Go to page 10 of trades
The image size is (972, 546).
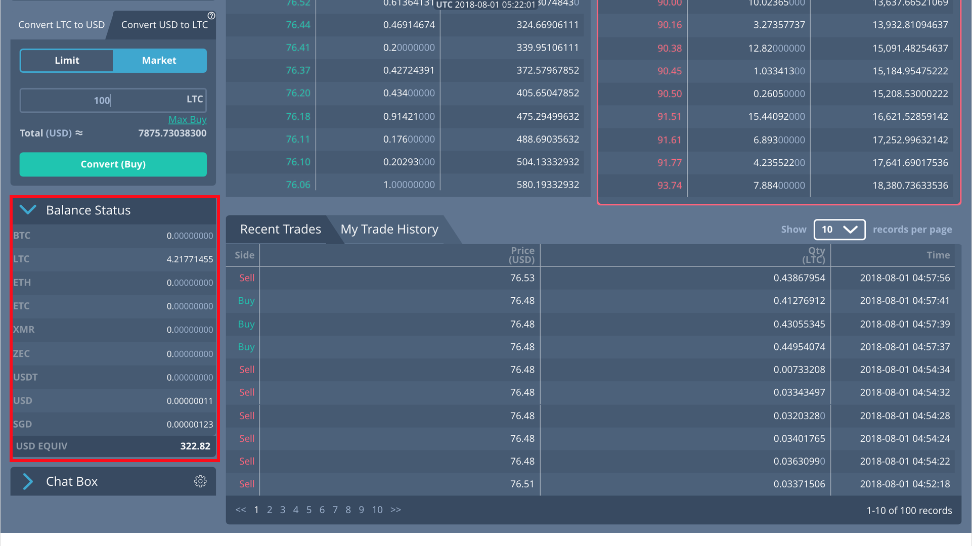pyautogui.click(x=377, y=510)
